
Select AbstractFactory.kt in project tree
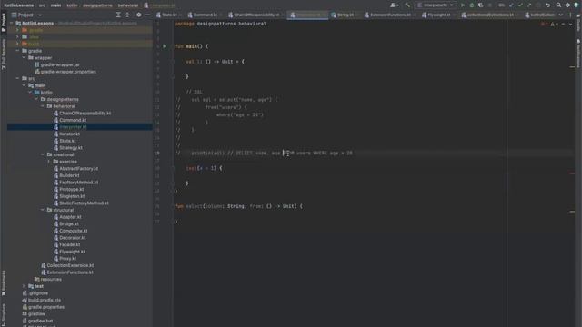coord(79,168)
